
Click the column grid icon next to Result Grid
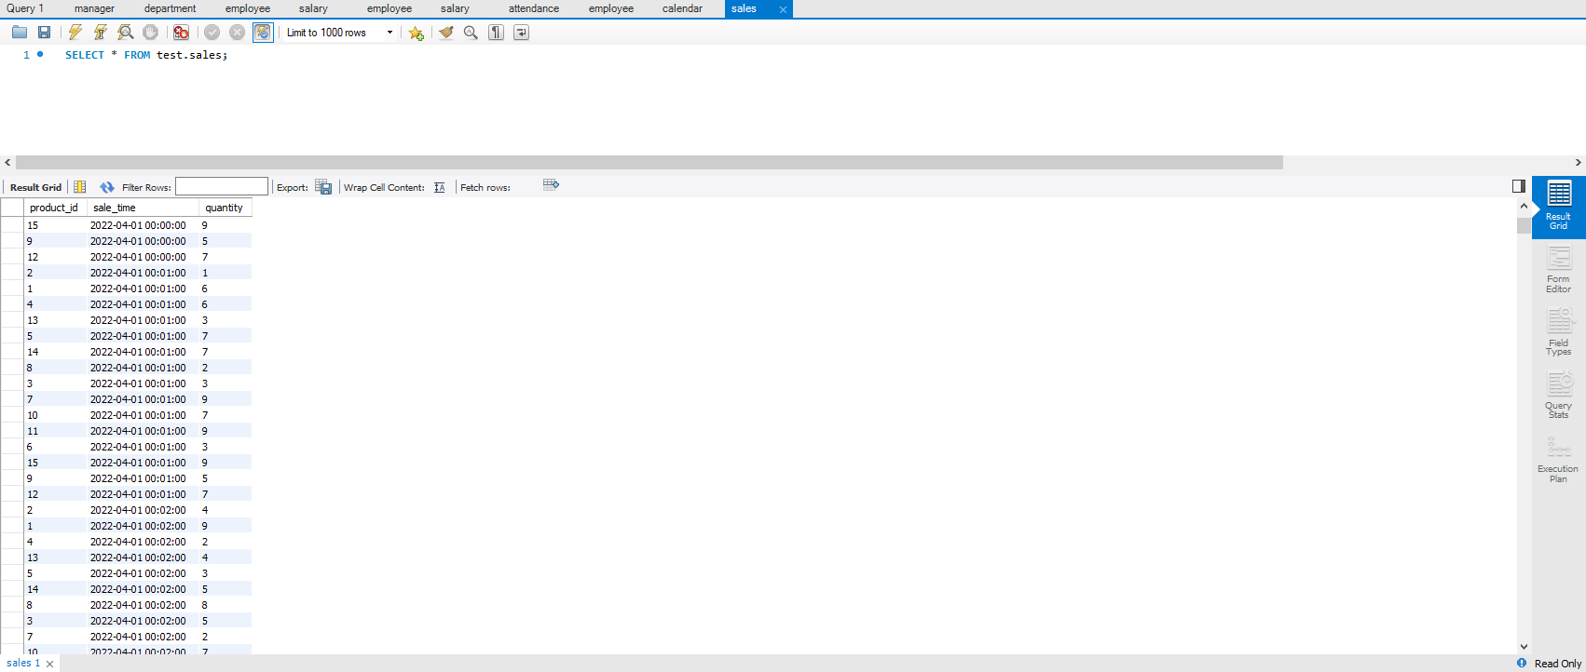click(x=80, y=187)
